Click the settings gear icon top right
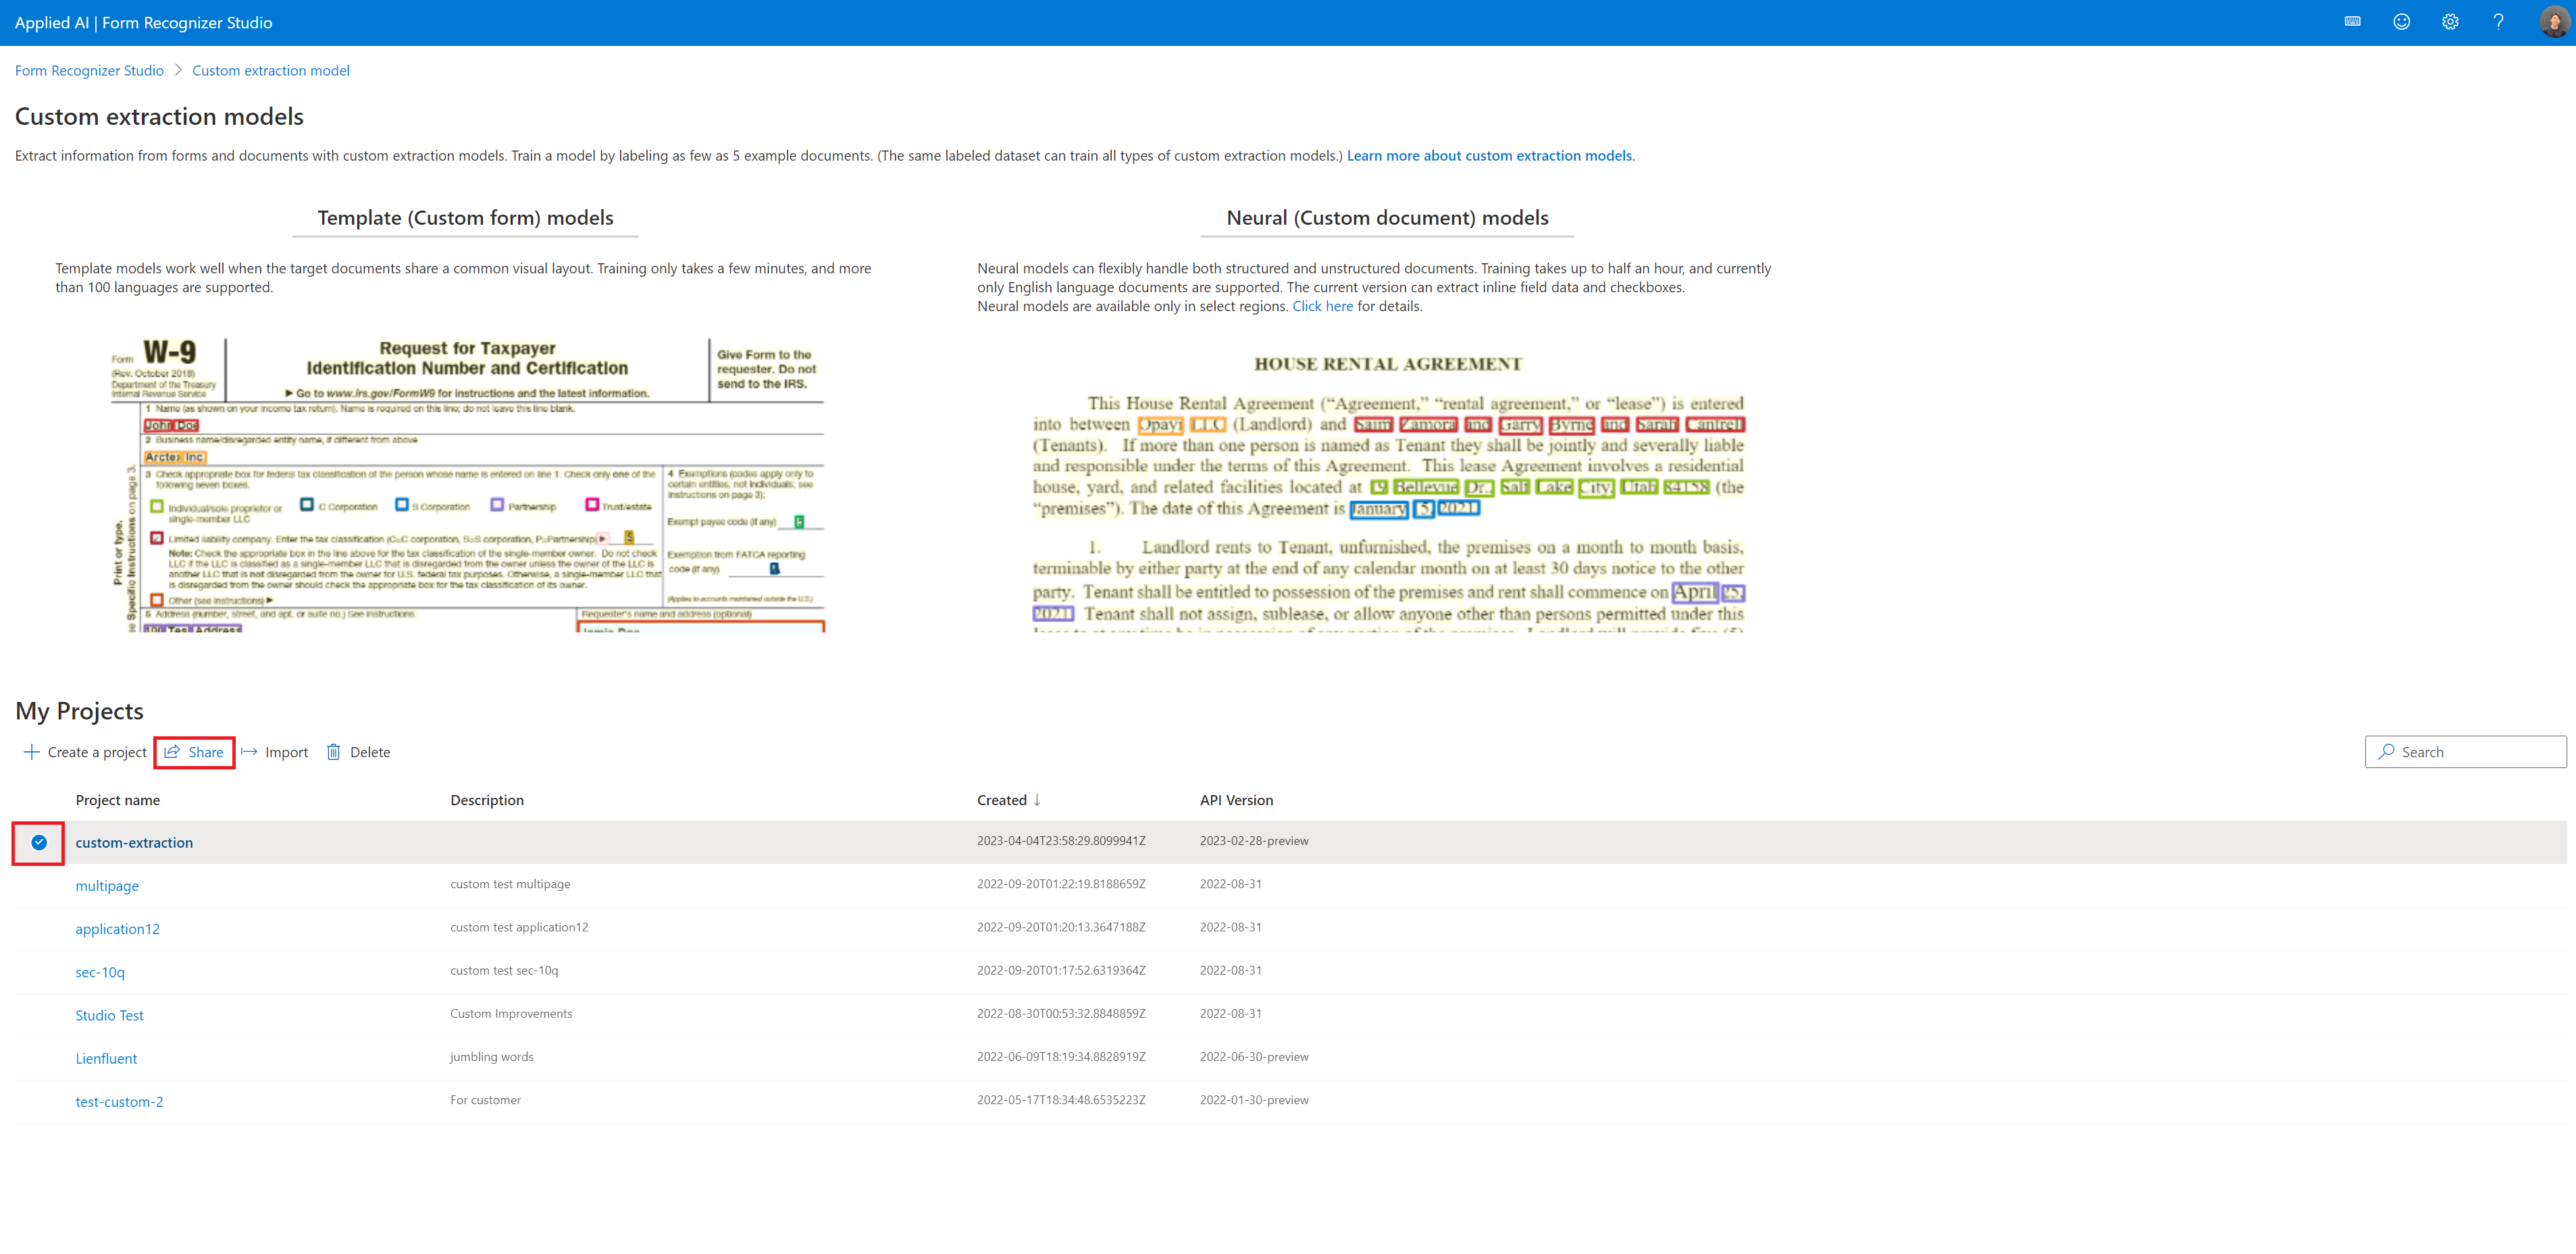Screen dimensions: 2576x1254 (2450, 22)
